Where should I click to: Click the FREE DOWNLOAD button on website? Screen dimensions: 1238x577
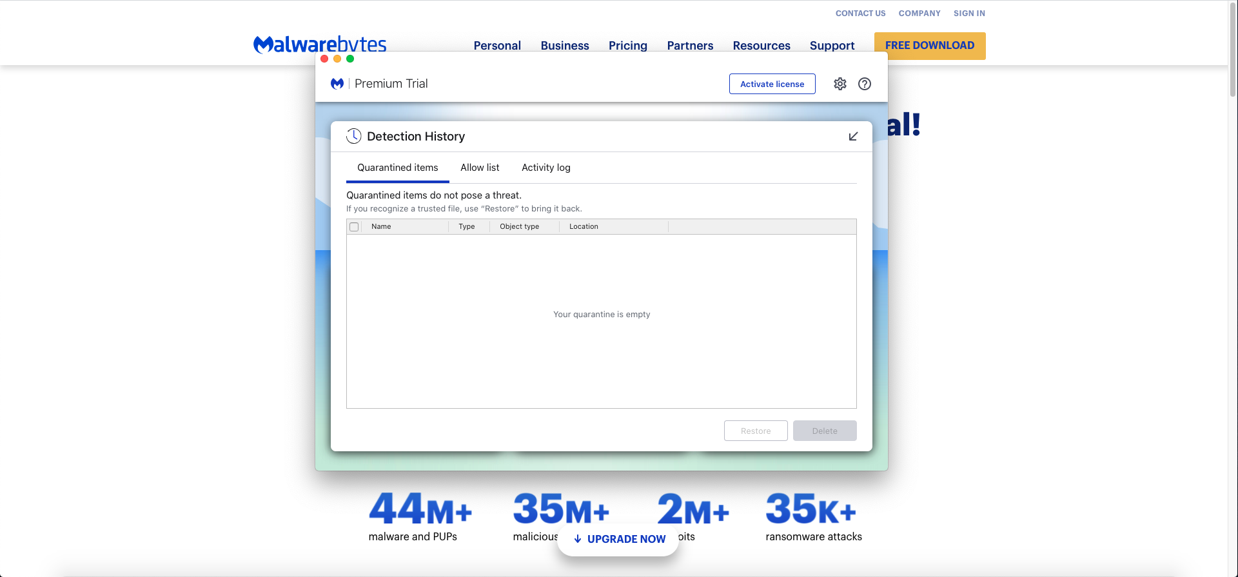[x=930, y=46]
